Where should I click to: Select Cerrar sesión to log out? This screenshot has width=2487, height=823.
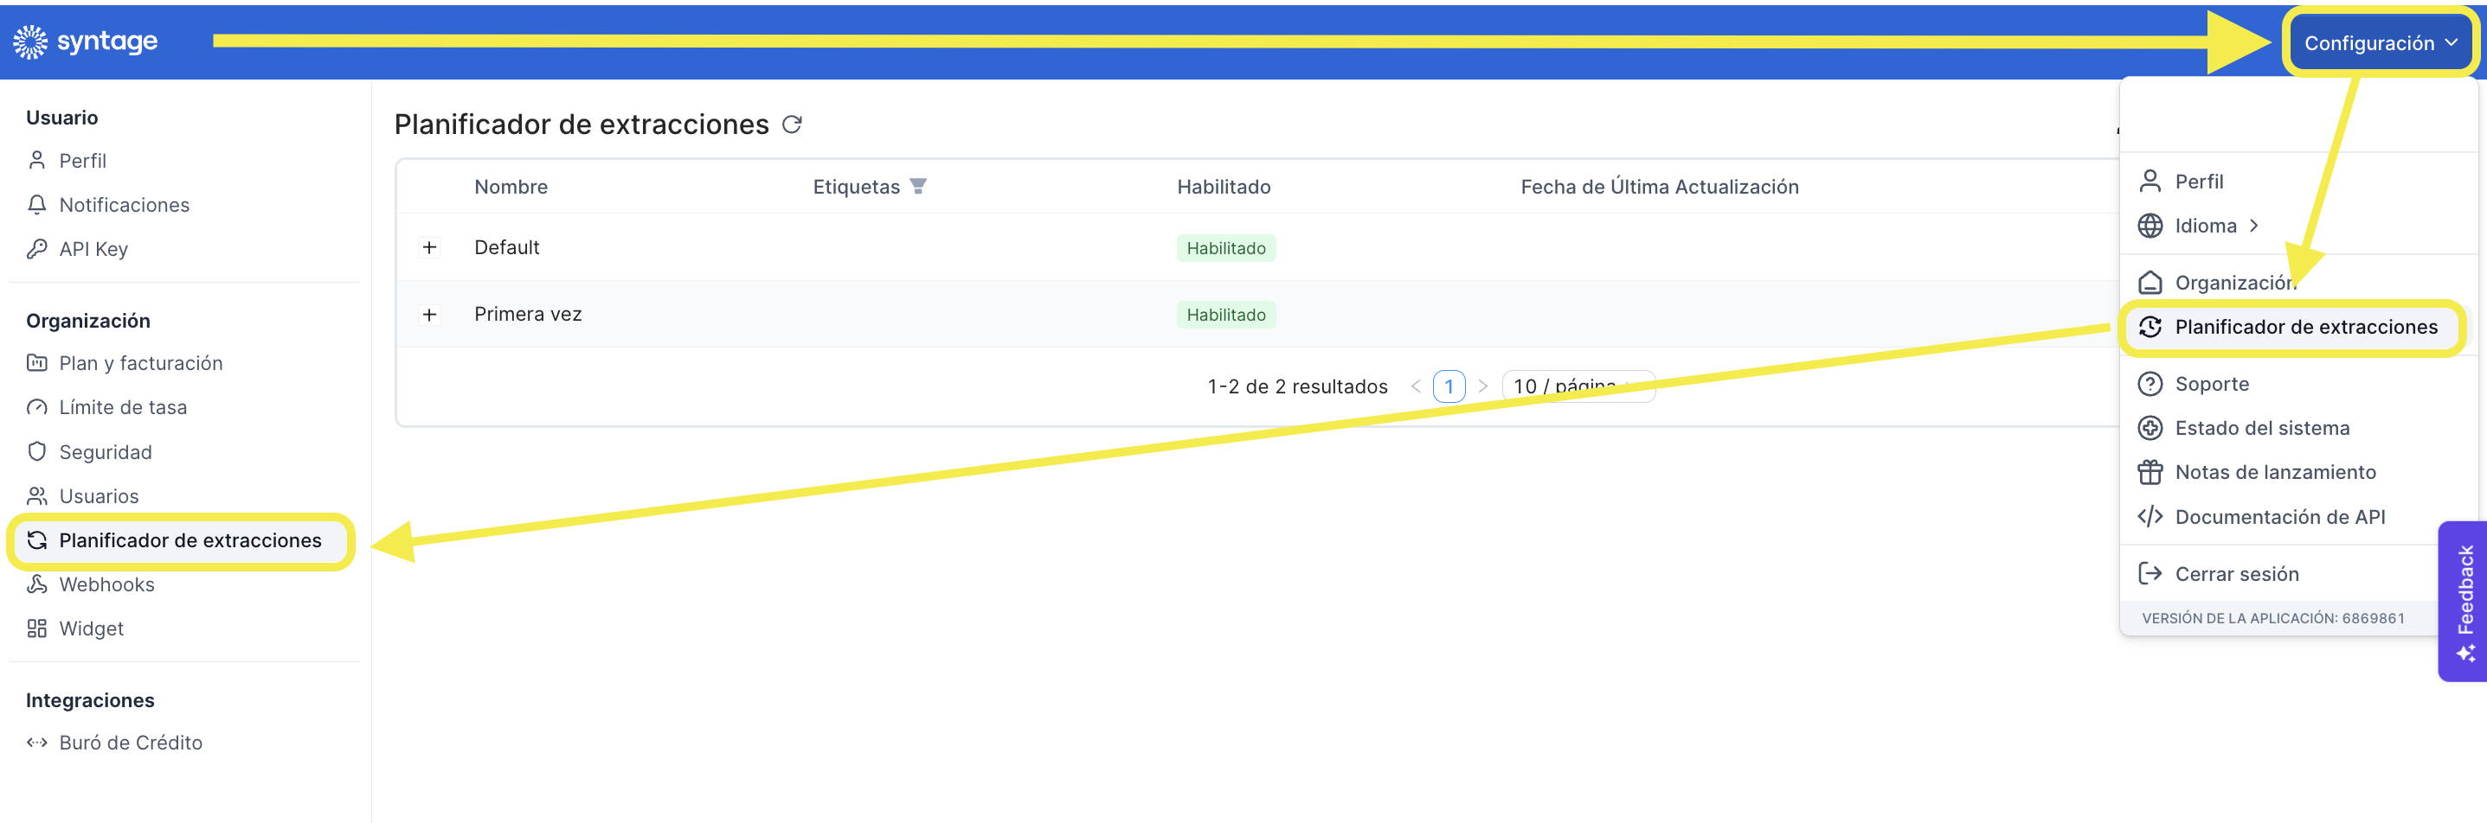coord(2237,574)
